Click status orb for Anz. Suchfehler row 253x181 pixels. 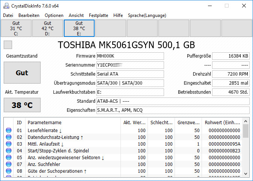pos(9,164)
